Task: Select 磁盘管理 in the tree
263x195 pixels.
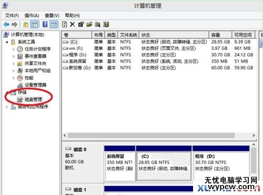Action: pos(33,99)
